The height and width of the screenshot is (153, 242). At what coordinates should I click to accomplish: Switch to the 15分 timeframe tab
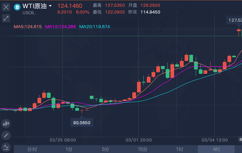(142, 149)
